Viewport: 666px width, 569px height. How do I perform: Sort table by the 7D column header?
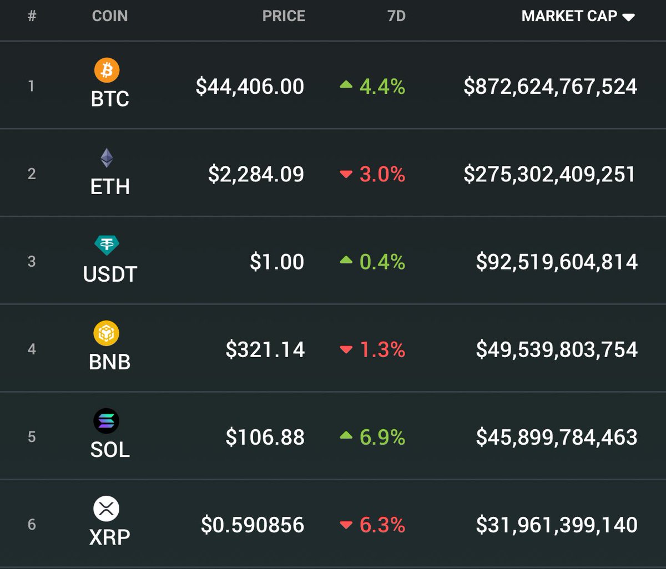click(396, 16)
